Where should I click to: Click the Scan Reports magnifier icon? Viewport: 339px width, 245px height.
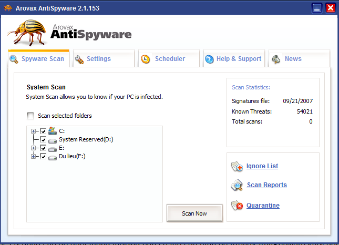(238, 185)
